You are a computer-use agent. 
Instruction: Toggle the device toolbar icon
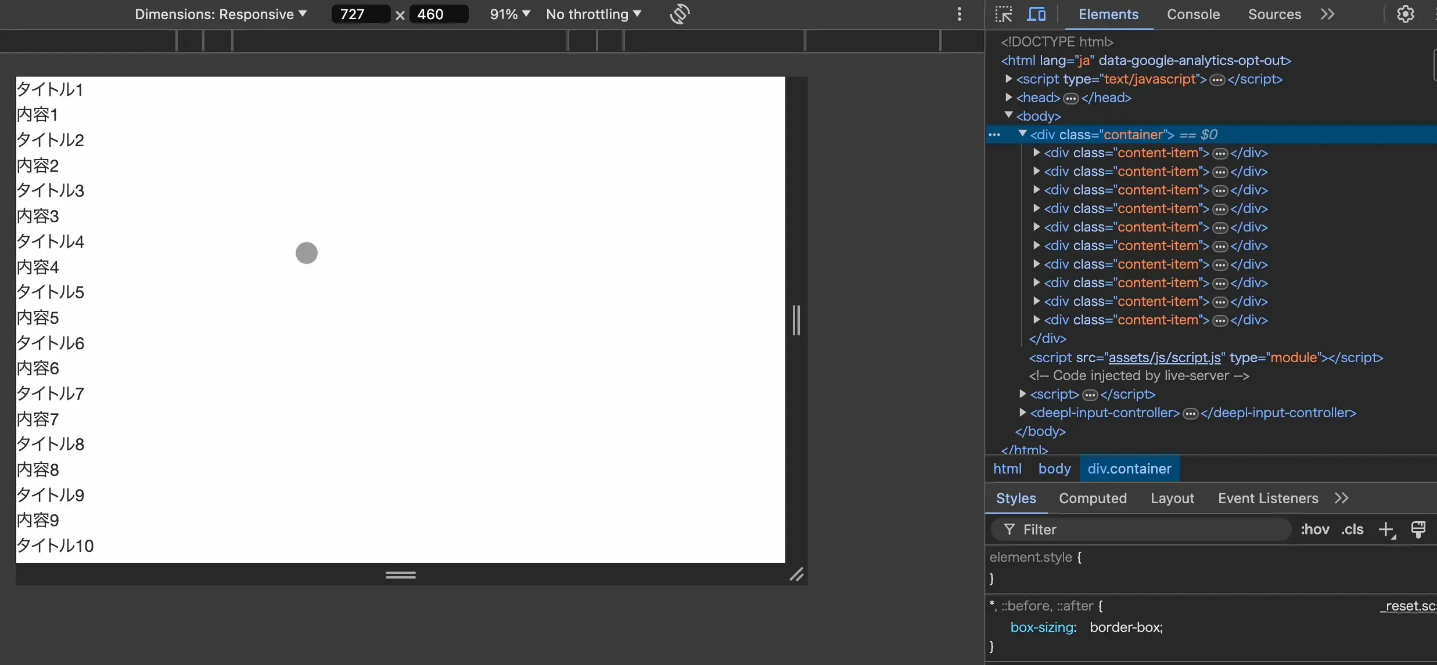(x=1036, y=14)
